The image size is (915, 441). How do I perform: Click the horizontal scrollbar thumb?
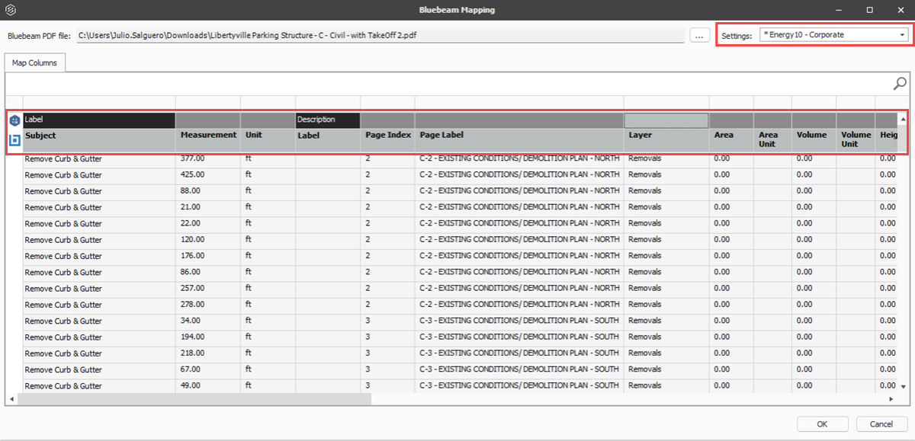click(194, 399)
